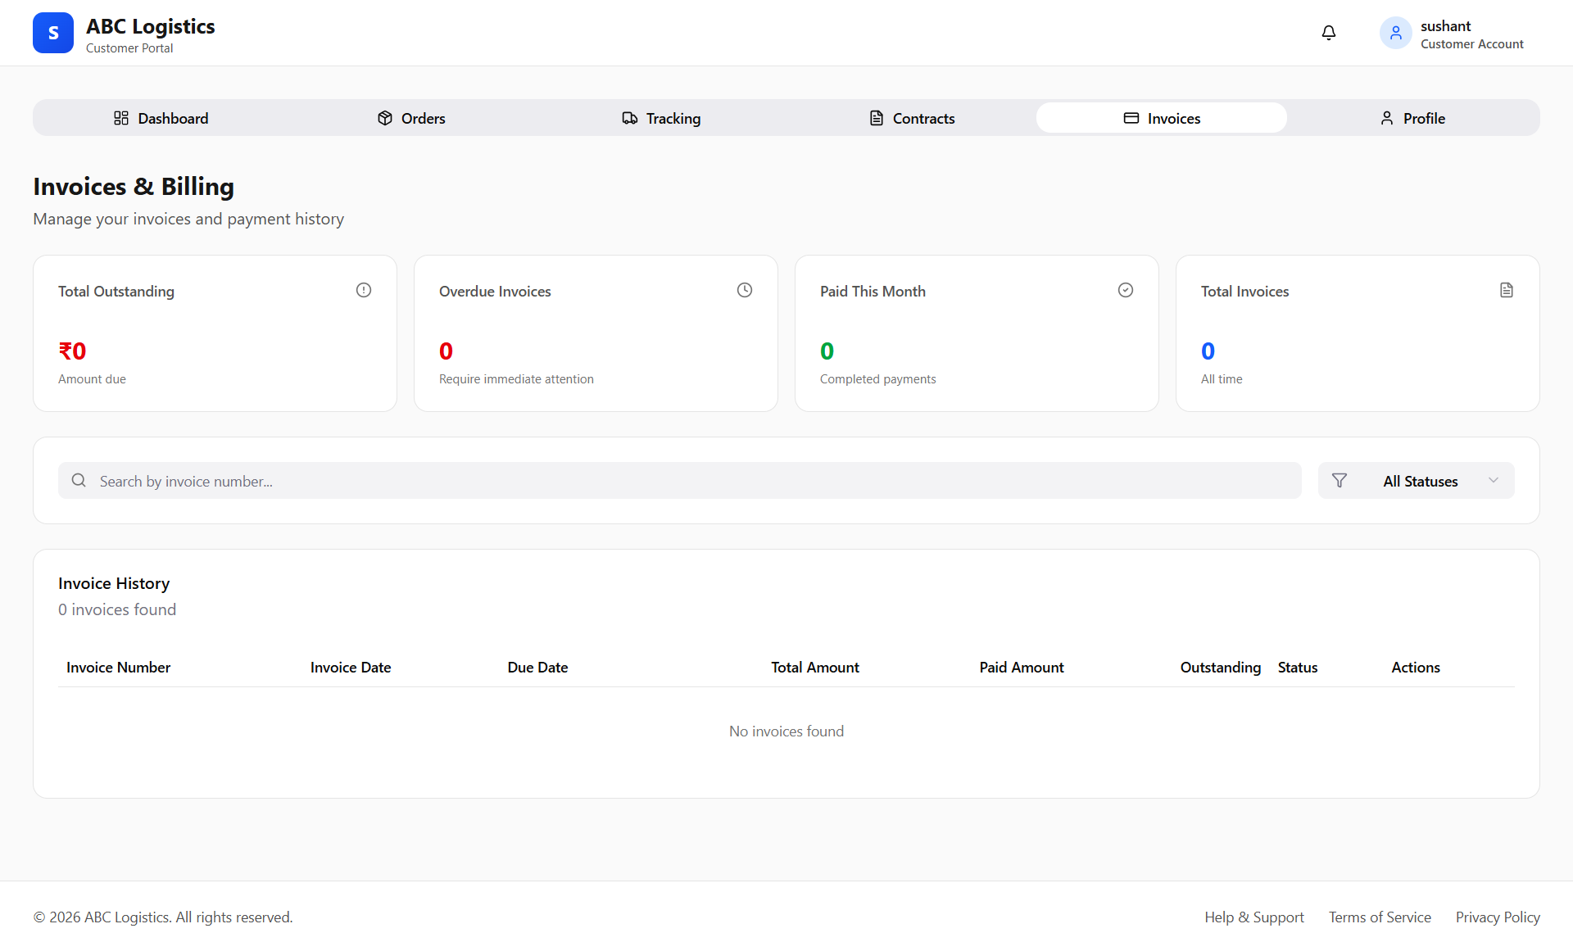
Task: Click the Tracking truck icon
Action: pyautogui.click(x=628, y=118)
